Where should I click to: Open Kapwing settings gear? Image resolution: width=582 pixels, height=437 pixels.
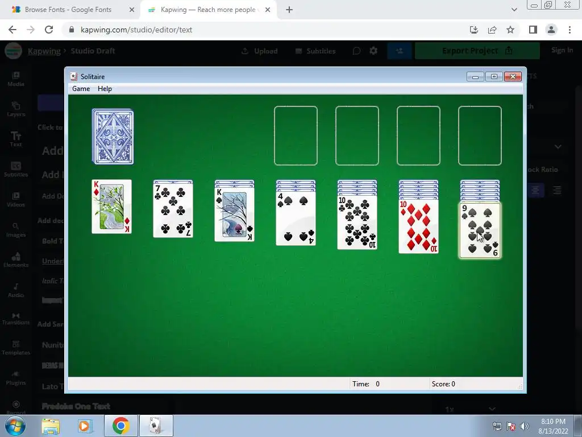[x=373, y=51]
